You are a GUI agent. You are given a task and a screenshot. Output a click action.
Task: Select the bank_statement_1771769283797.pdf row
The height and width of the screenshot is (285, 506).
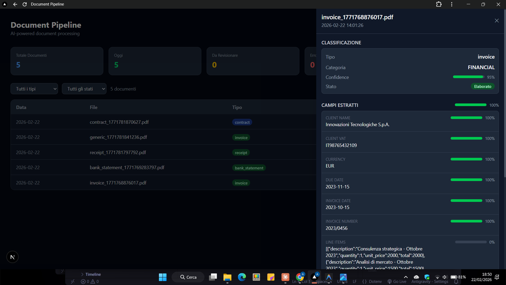pyautogui.click(x=127, y=168)
